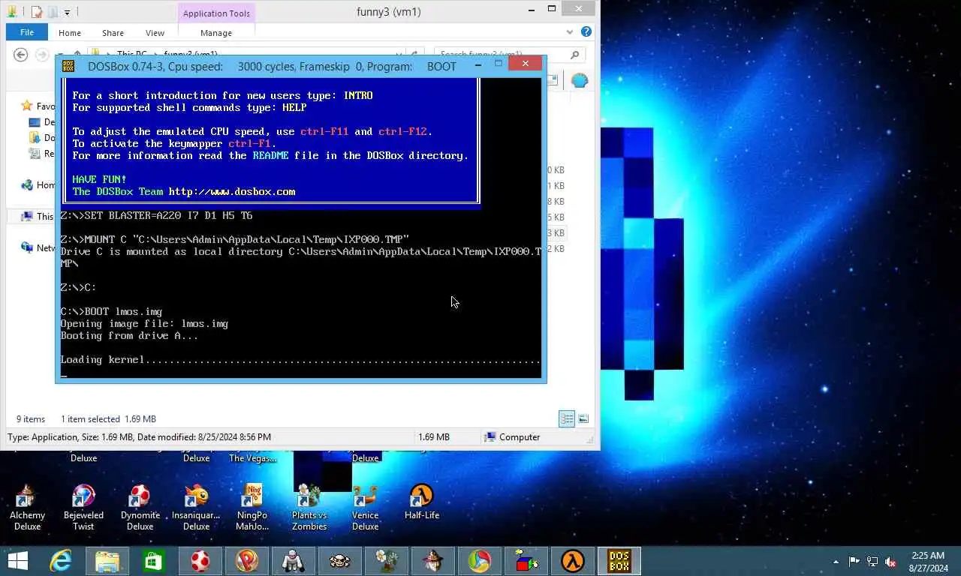Switch Explorer to details view

[x=567, y=418]
